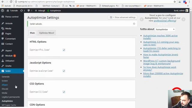Open How to make Autoptimize faster link

160,56
